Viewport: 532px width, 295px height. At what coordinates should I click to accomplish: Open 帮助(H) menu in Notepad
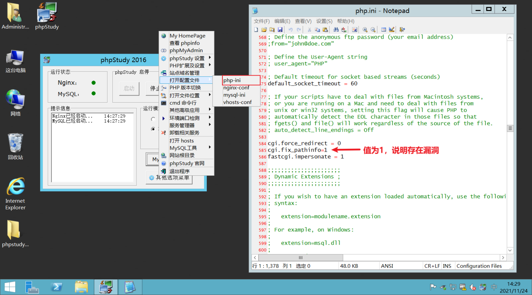coord(346,21)
